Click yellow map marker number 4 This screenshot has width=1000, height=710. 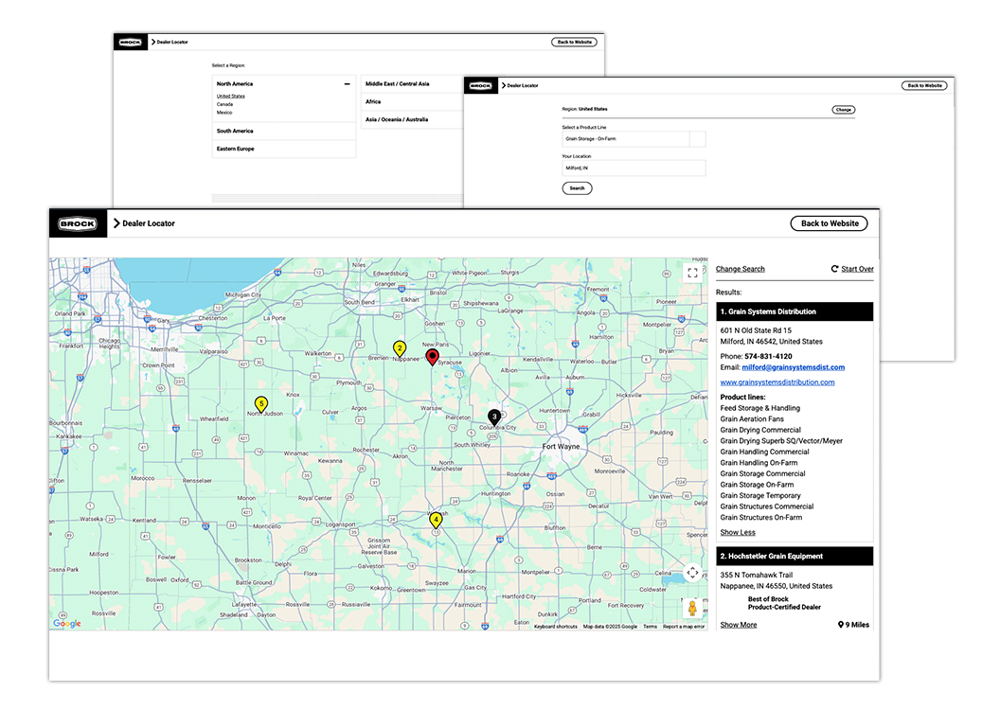[x=436, y=519]
